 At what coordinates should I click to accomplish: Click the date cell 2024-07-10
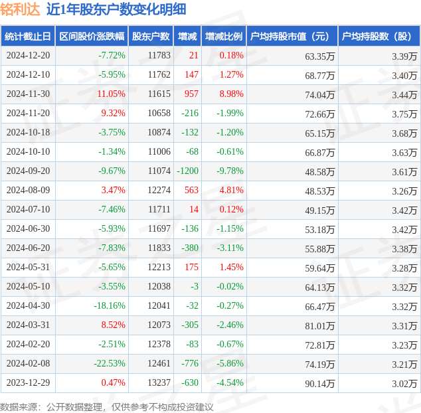pyautogui.click(x=28, y=209)
